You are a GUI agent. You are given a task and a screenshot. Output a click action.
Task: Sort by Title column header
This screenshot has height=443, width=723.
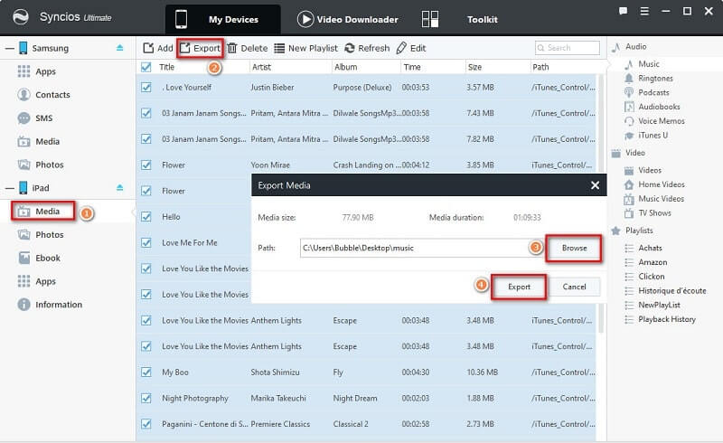tap(166, 67)
